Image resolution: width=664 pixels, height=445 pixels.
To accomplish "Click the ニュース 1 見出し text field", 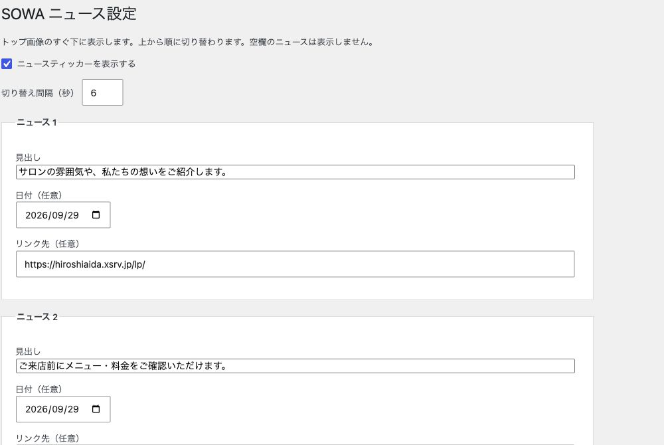I will point(295,172).
